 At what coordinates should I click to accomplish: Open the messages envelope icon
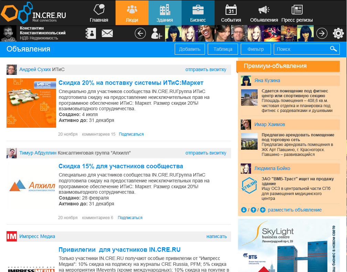point(107,34)
